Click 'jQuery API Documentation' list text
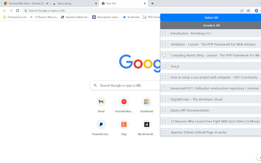Screen dimensions: 261x163 (x=190, y=110)
